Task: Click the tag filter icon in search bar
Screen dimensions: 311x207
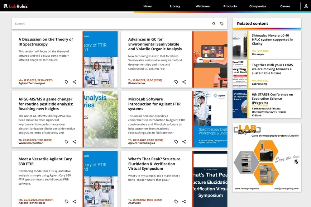Action: click(222, 24)
